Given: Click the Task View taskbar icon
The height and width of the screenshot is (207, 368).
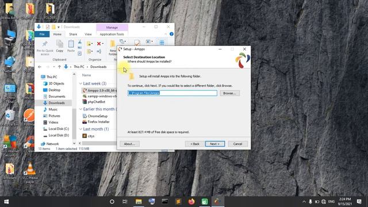Looking at the screenshot, I should [125, 202].
